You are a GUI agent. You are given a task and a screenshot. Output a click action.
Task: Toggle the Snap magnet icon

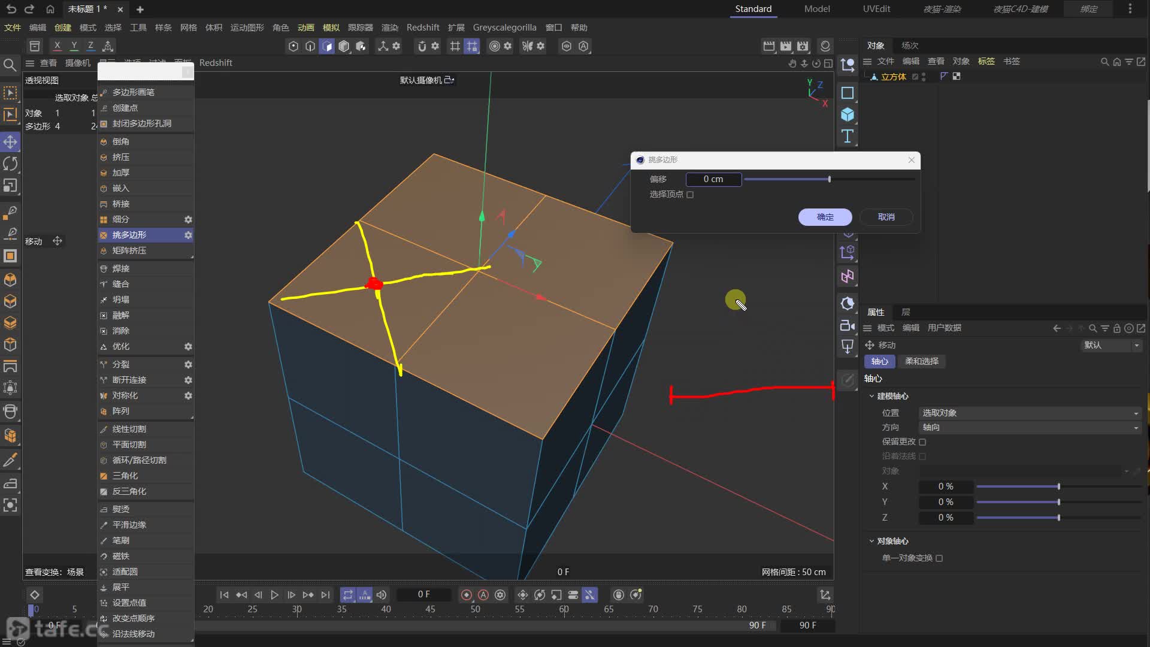point(422,46)
